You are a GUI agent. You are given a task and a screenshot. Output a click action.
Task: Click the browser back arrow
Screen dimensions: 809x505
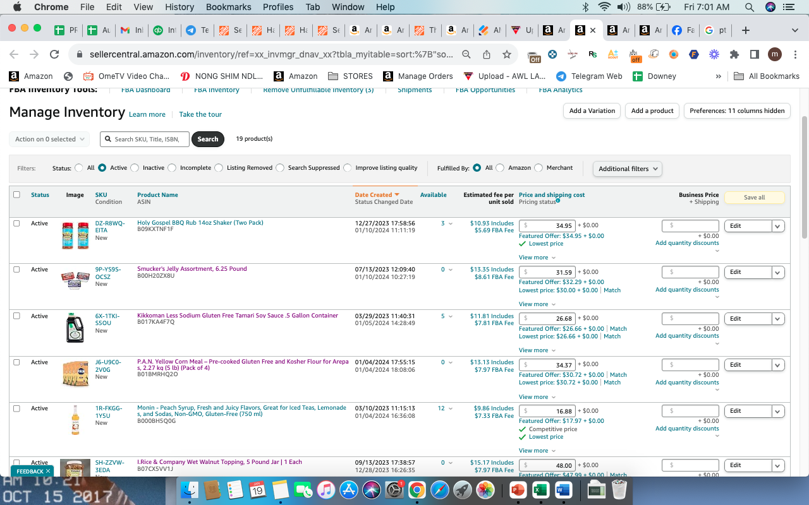(14, 54)
